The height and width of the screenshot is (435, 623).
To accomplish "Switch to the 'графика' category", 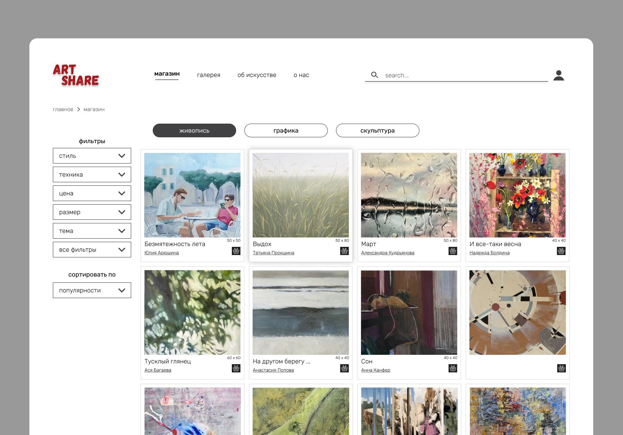I will pyautogui.click(x=286, y=131).
